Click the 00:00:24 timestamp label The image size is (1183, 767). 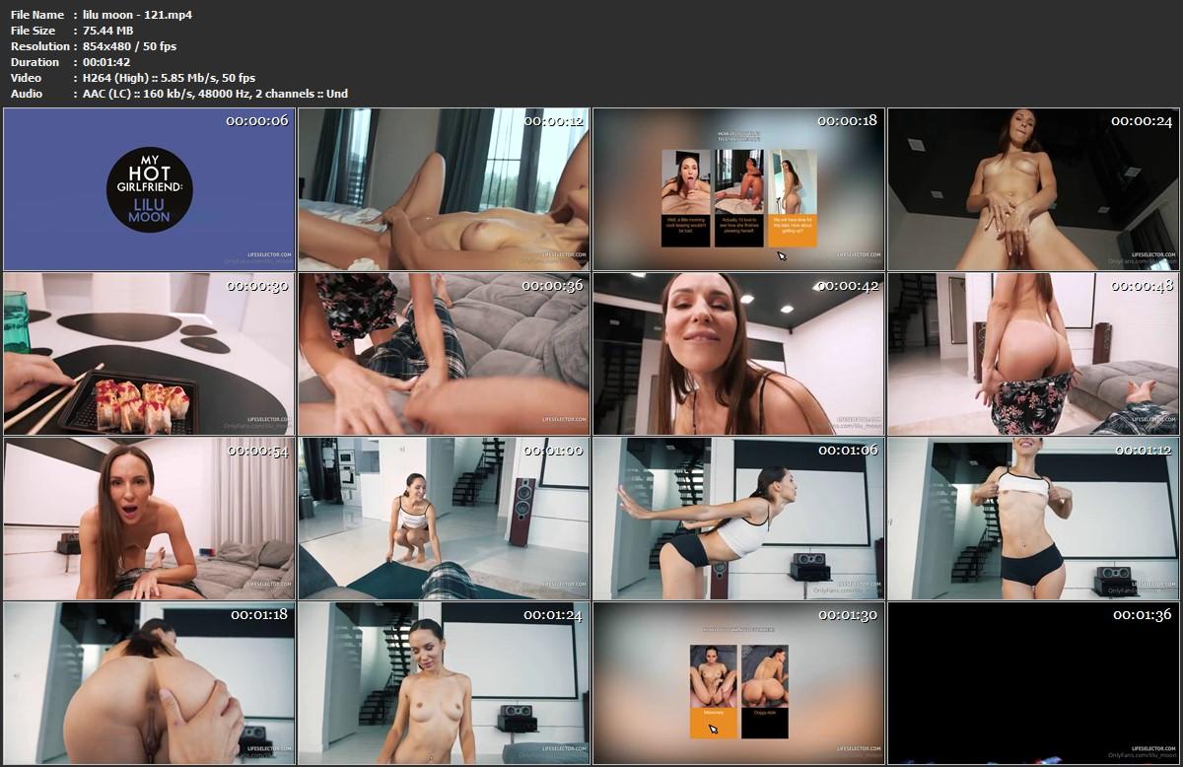[1142, 120]
